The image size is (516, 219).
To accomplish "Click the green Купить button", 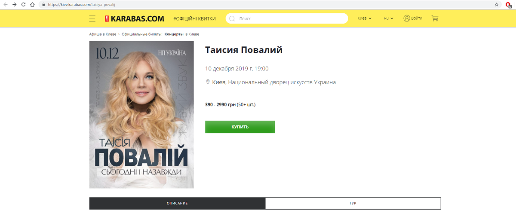I will [x=240, y=127].
